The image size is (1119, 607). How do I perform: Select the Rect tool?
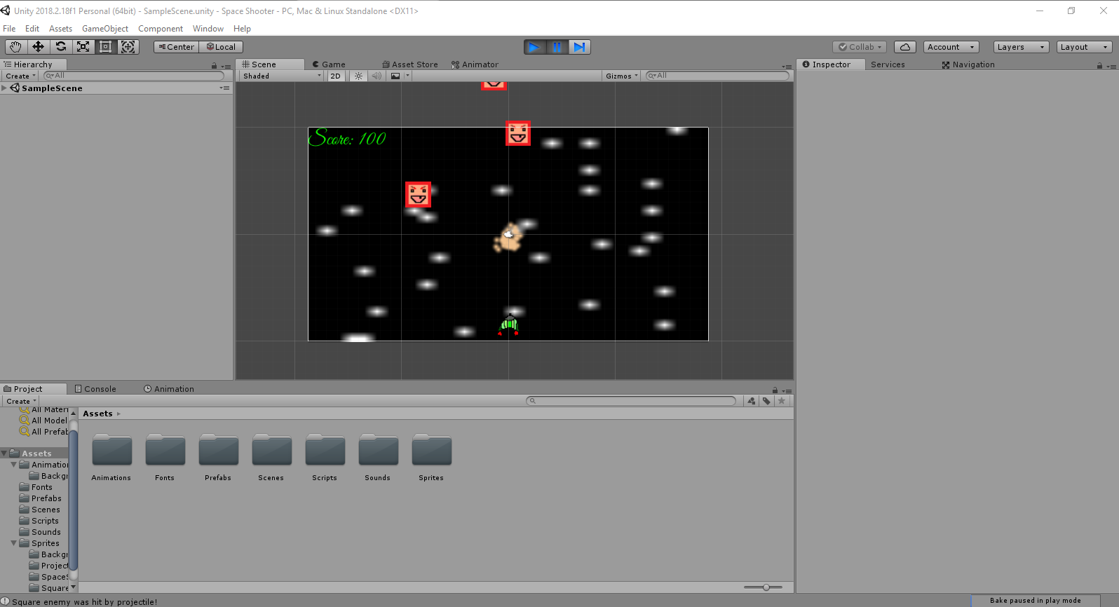pos(105,47)
